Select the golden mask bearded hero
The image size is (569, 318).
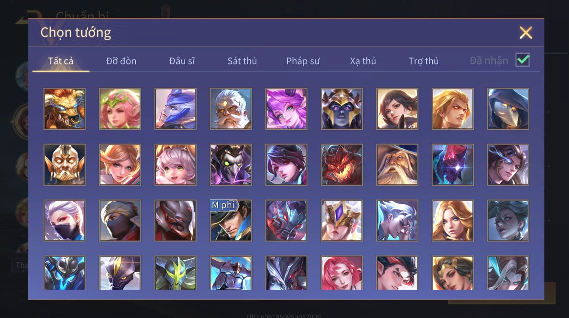65,165
